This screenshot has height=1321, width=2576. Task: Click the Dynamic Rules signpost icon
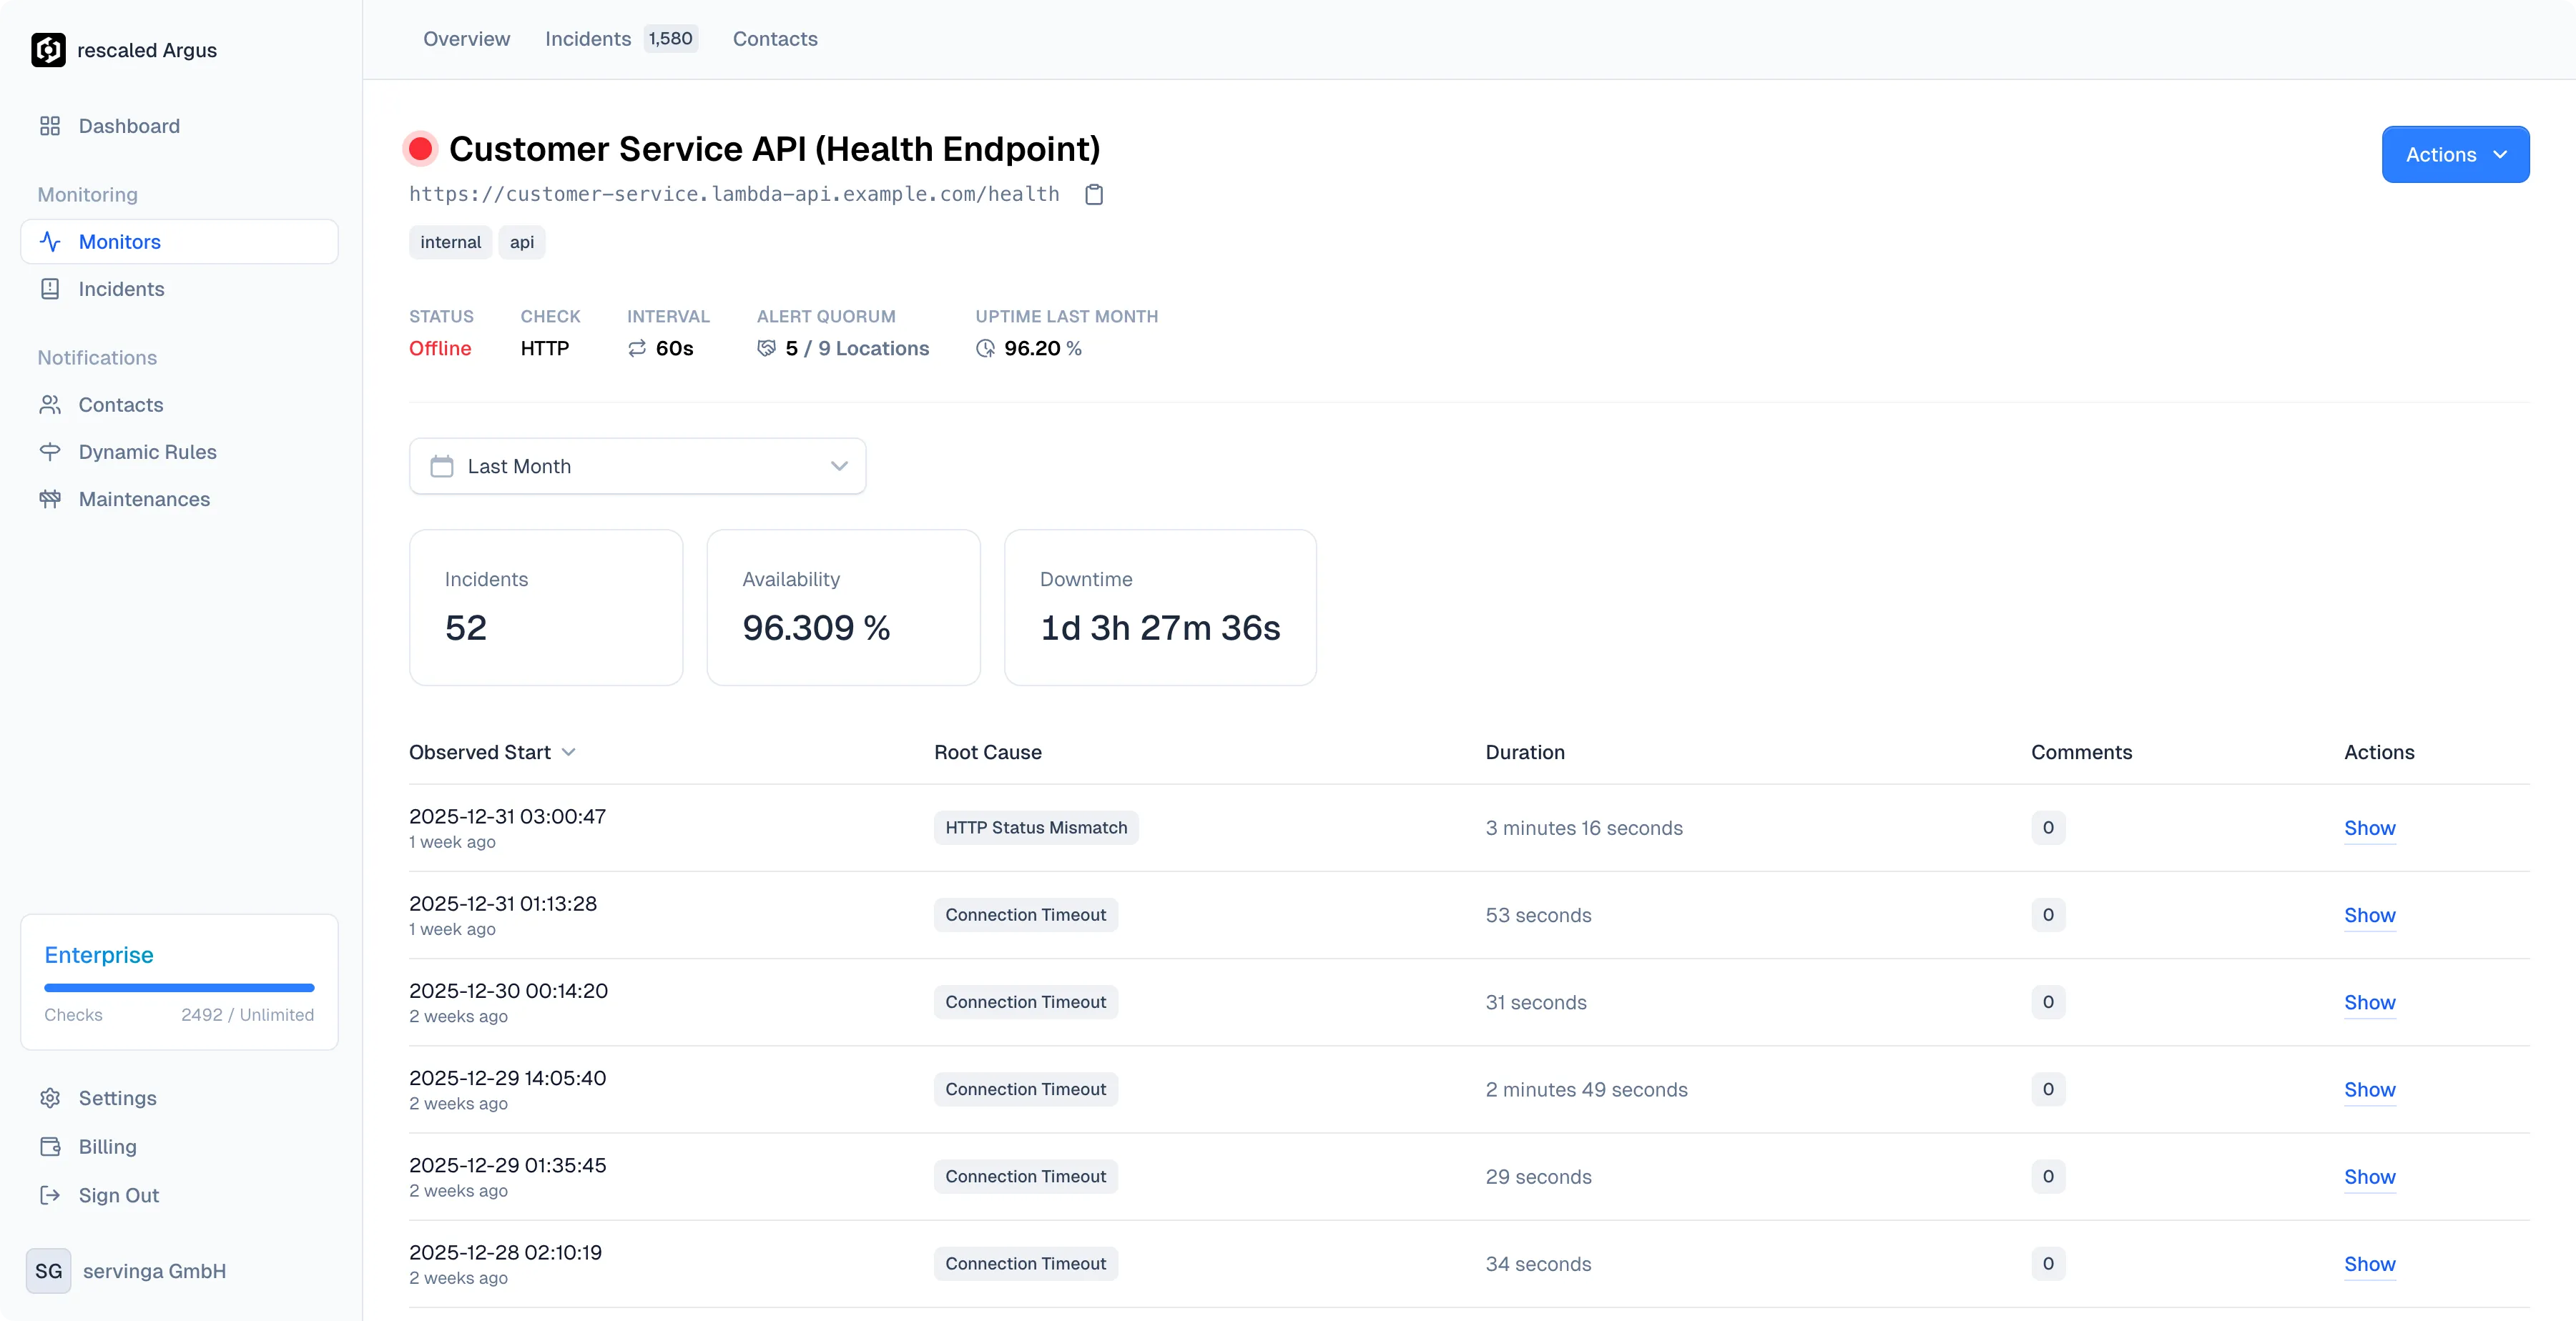click(50, 452)
